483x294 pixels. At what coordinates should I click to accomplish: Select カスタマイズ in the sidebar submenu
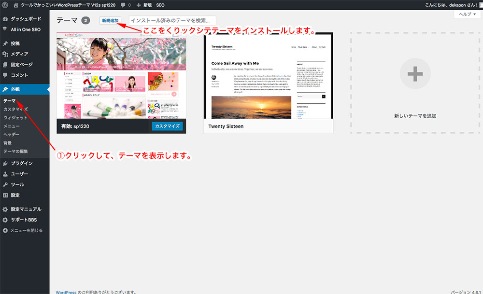click(15, 109)
